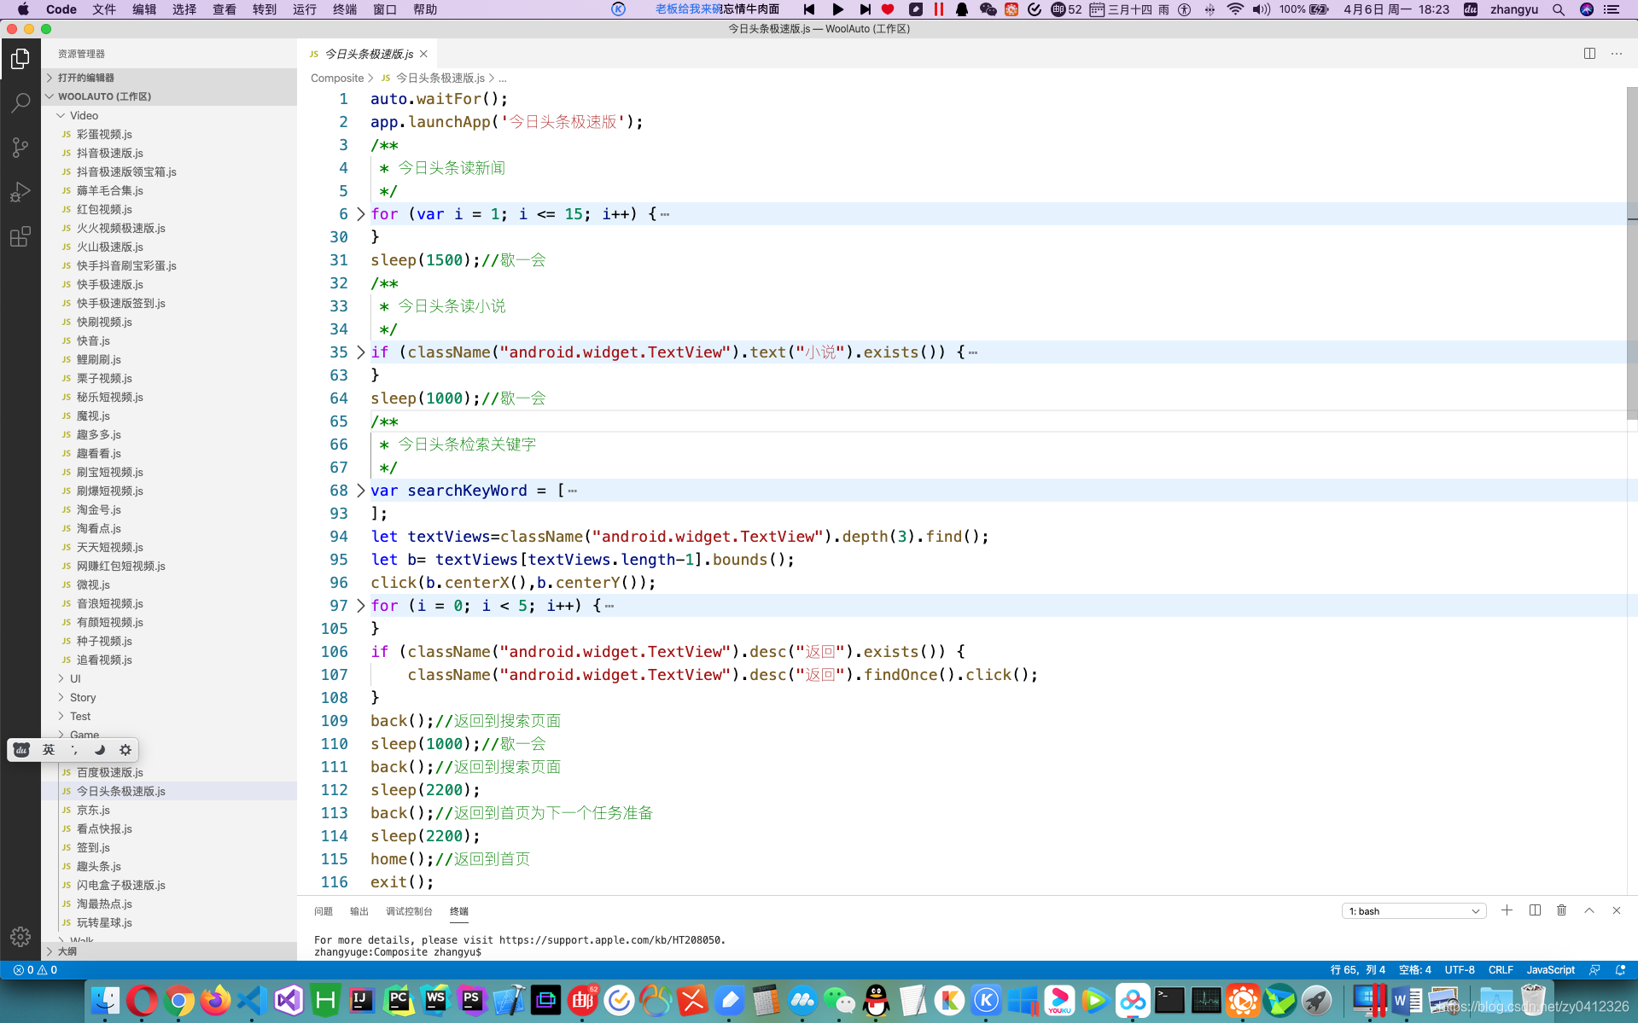Create a new terminal
Image resolution: width=1638 pixels, height=1023 pixels.
point(1507,910)
